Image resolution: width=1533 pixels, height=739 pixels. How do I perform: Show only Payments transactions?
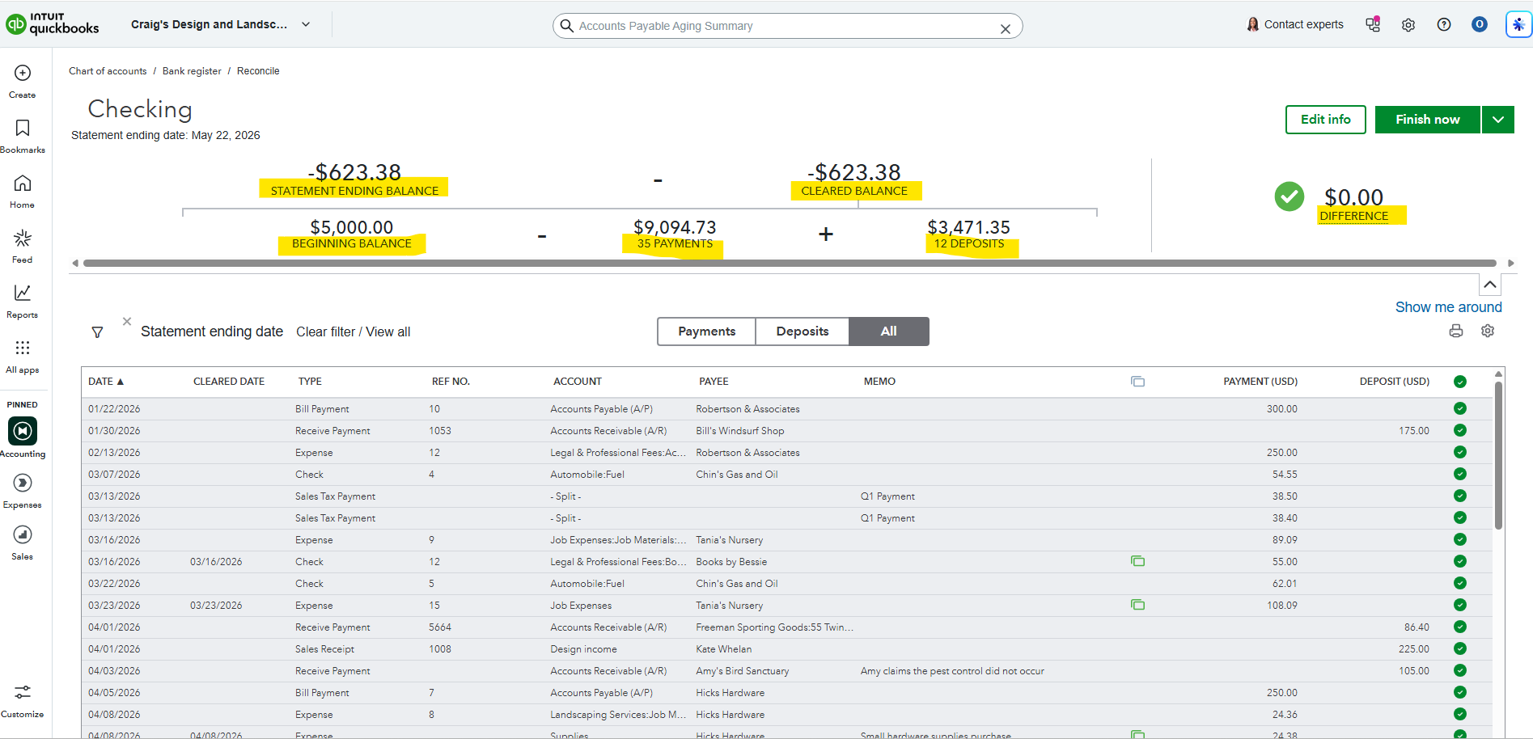click(x=707, y=331)
